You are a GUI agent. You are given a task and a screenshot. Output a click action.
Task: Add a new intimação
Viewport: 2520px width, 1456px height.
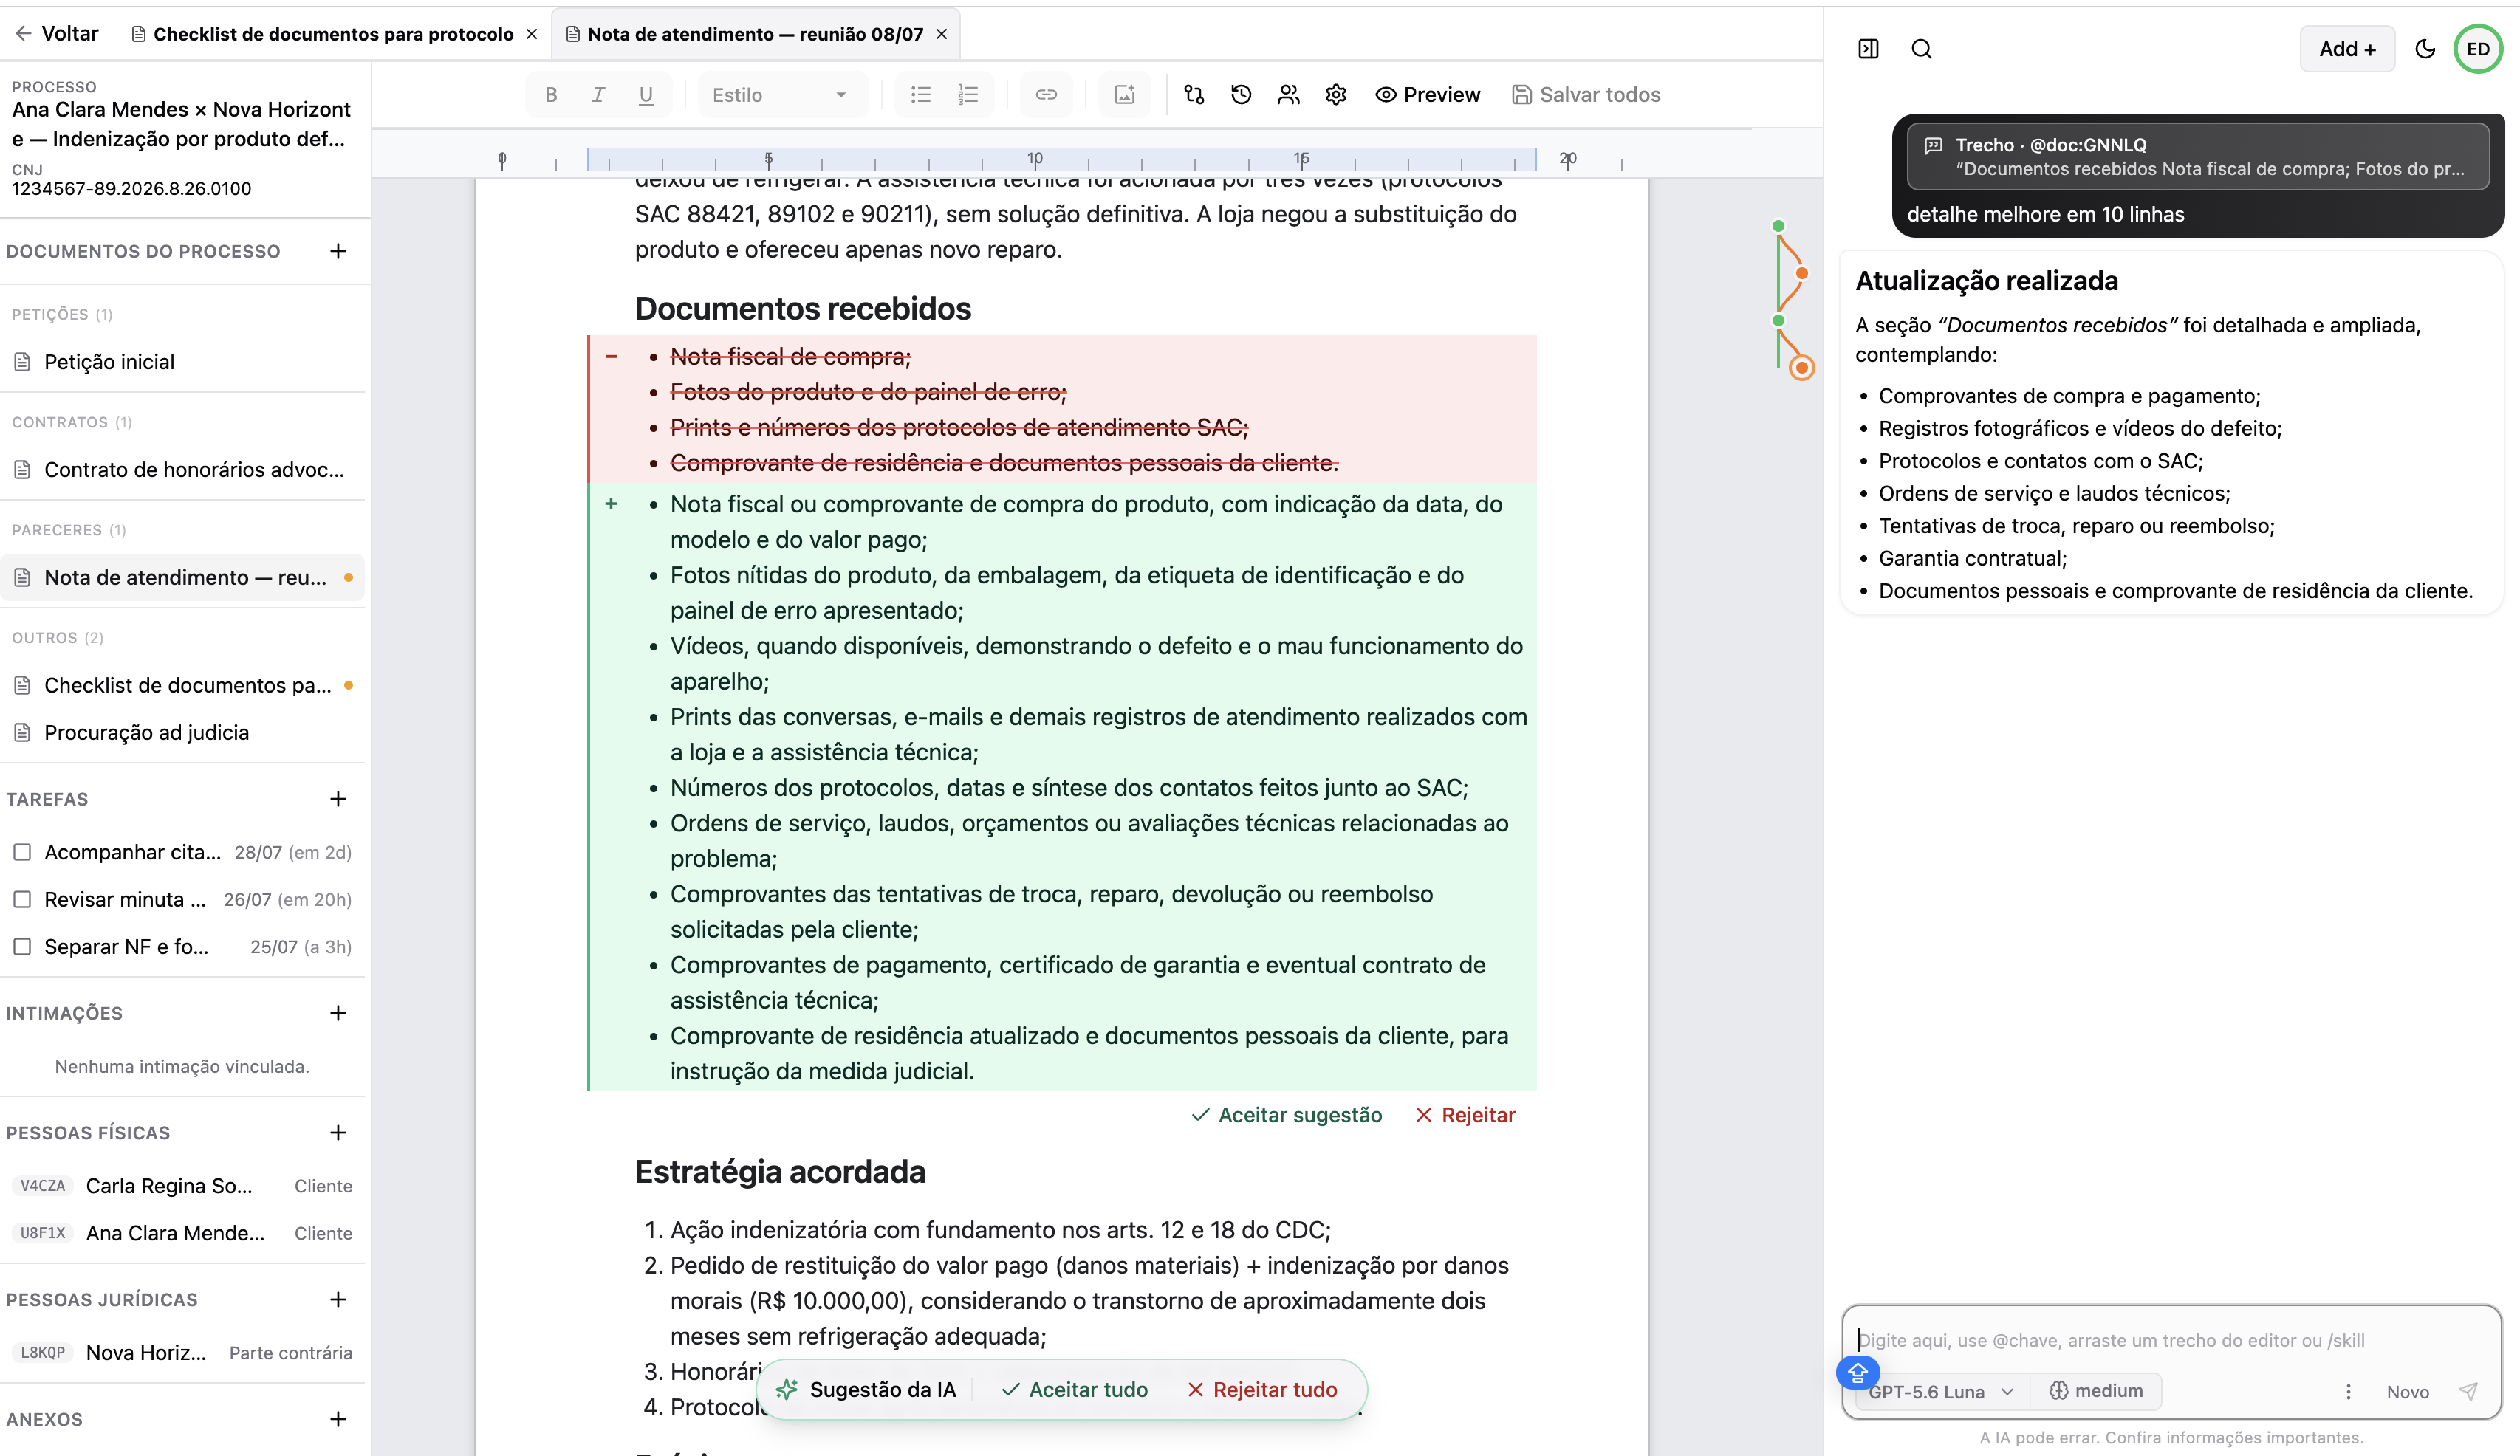coord(338,1013)
